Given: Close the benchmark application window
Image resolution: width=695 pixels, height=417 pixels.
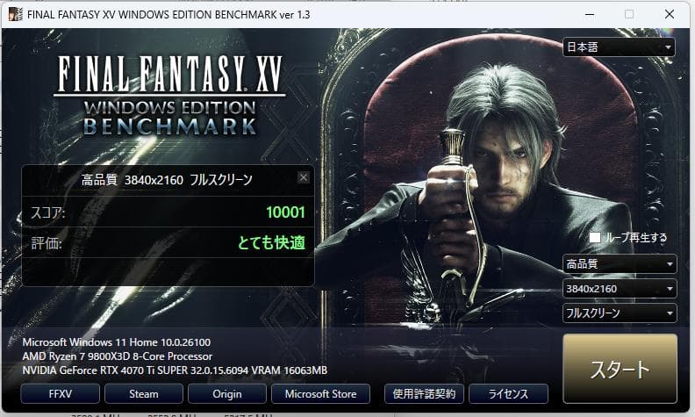Looking at the screenshot, I should pyautogui.click(x=670, y=14).
